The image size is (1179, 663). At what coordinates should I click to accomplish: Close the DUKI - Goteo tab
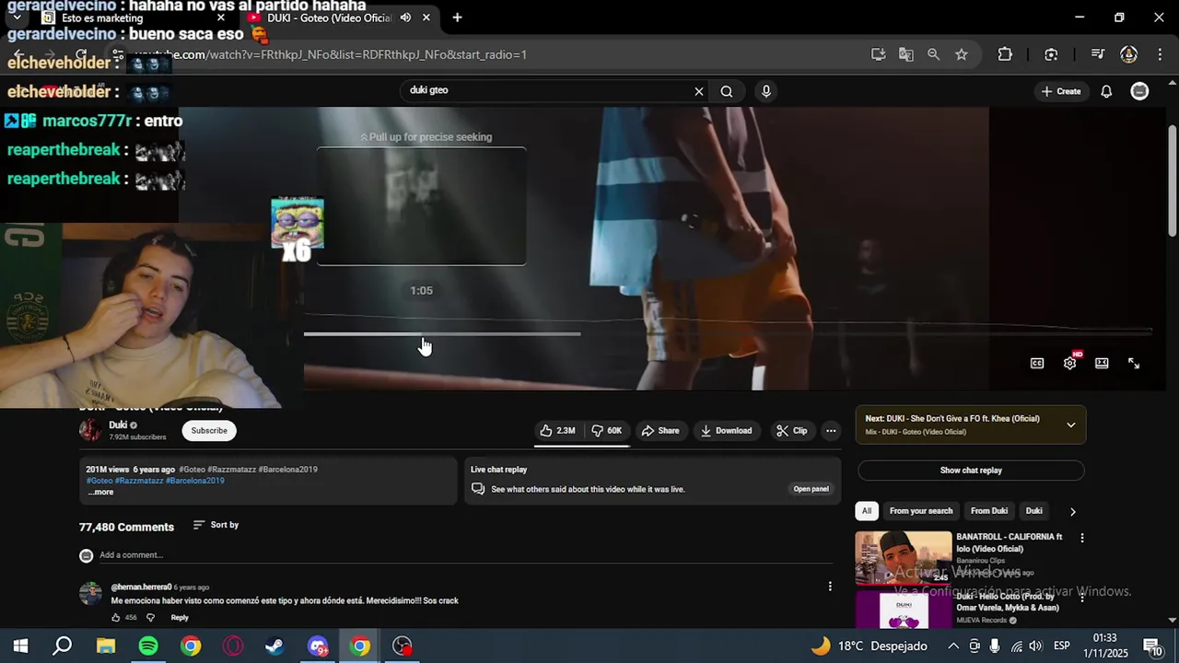click(x=426, y=17)
